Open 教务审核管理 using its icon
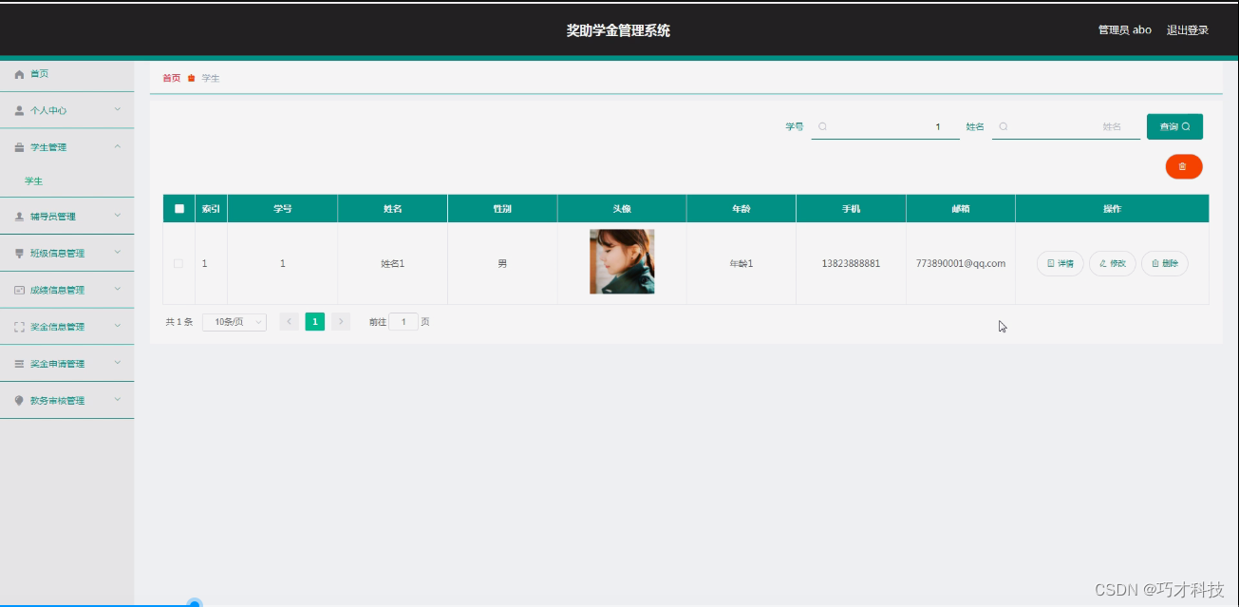 (19, 400)
